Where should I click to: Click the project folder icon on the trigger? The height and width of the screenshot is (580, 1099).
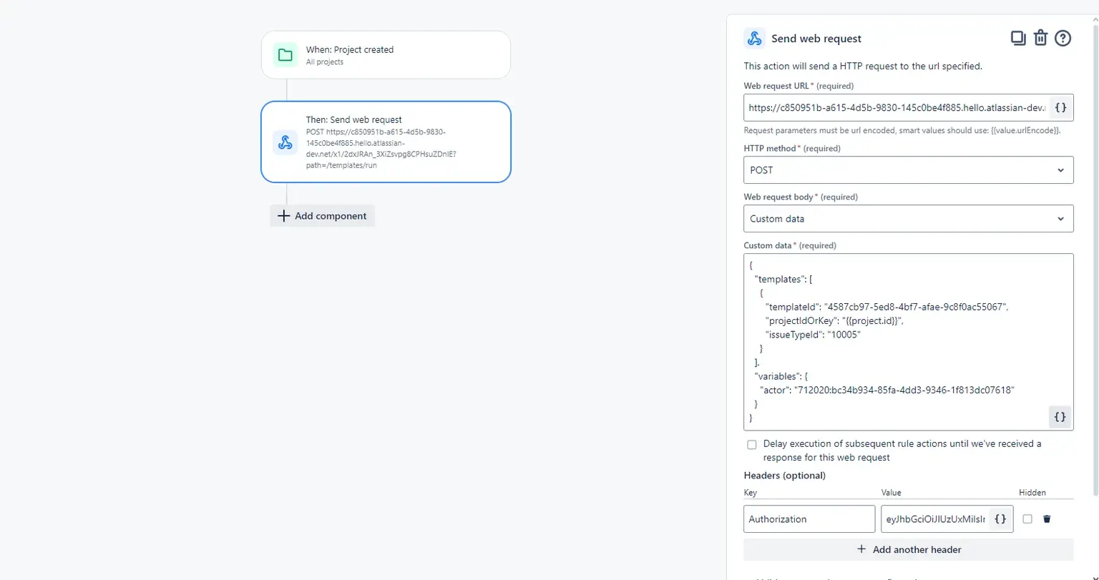point(285,55)
